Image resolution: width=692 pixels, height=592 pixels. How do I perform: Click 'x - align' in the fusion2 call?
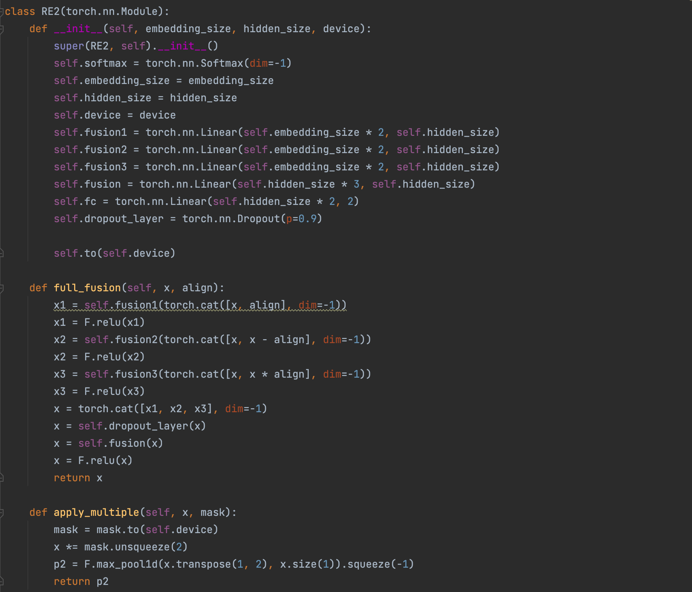pos(277,340)
